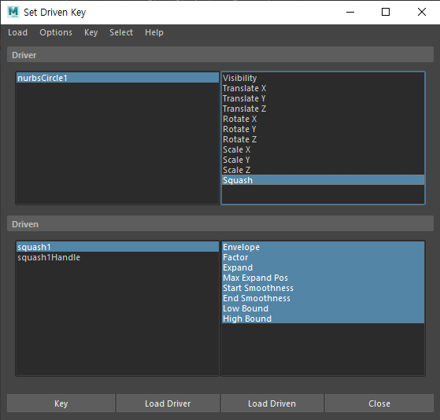Select Envelope driven attribute
440x420 pixels.
323,247
